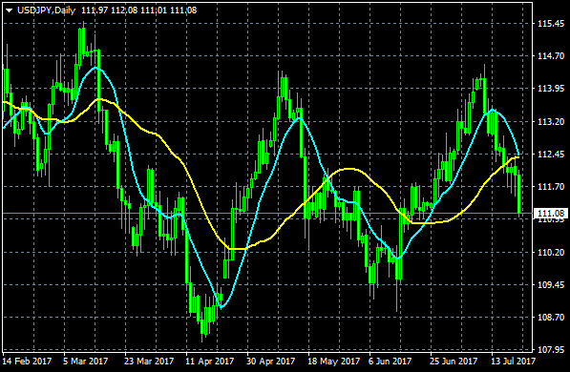570x372 pixels.
Task: Select the 13 Jul 2017 date label
Action: pos(514,362)
